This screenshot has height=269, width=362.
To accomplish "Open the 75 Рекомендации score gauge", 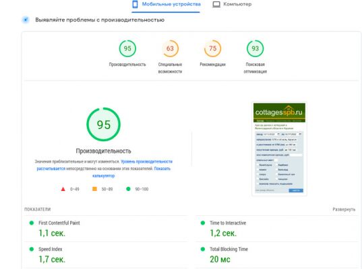I will [212, 48].
